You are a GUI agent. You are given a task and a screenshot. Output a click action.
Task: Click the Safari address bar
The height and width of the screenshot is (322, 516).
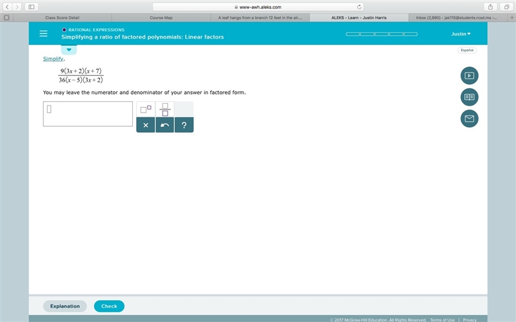click(259, 7)
